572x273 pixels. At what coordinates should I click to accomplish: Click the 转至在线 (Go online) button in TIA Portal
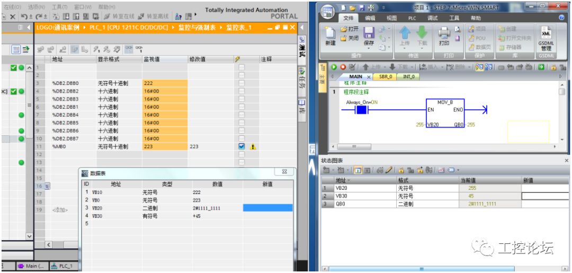[x=119, y=16]
